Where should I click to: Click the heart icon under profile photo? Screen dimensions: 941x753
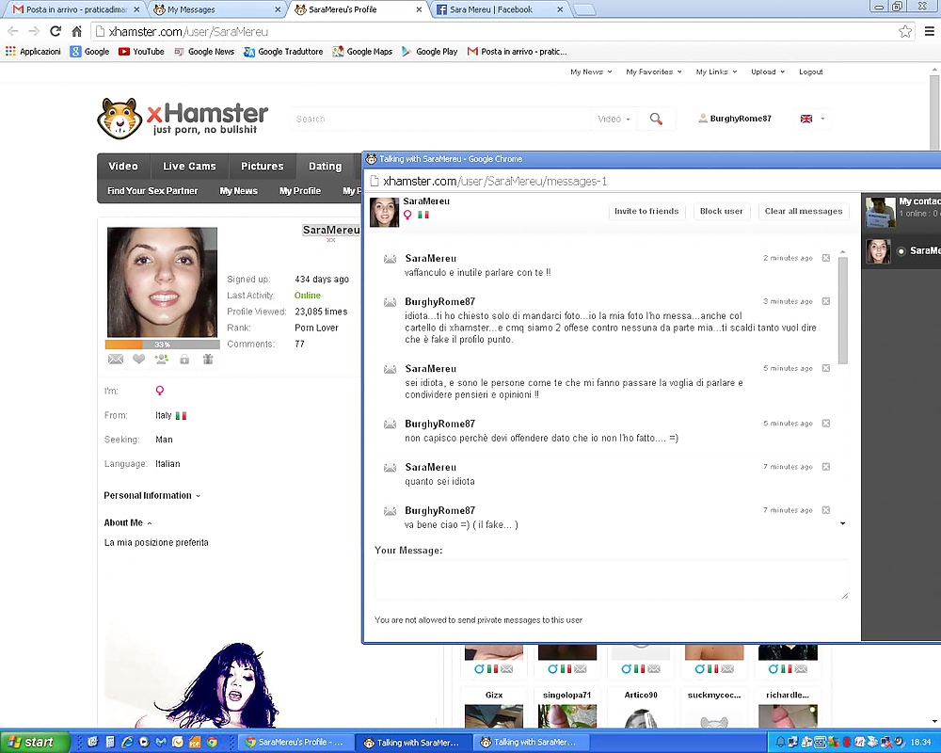pyautogui.click(x=138, y=359)
